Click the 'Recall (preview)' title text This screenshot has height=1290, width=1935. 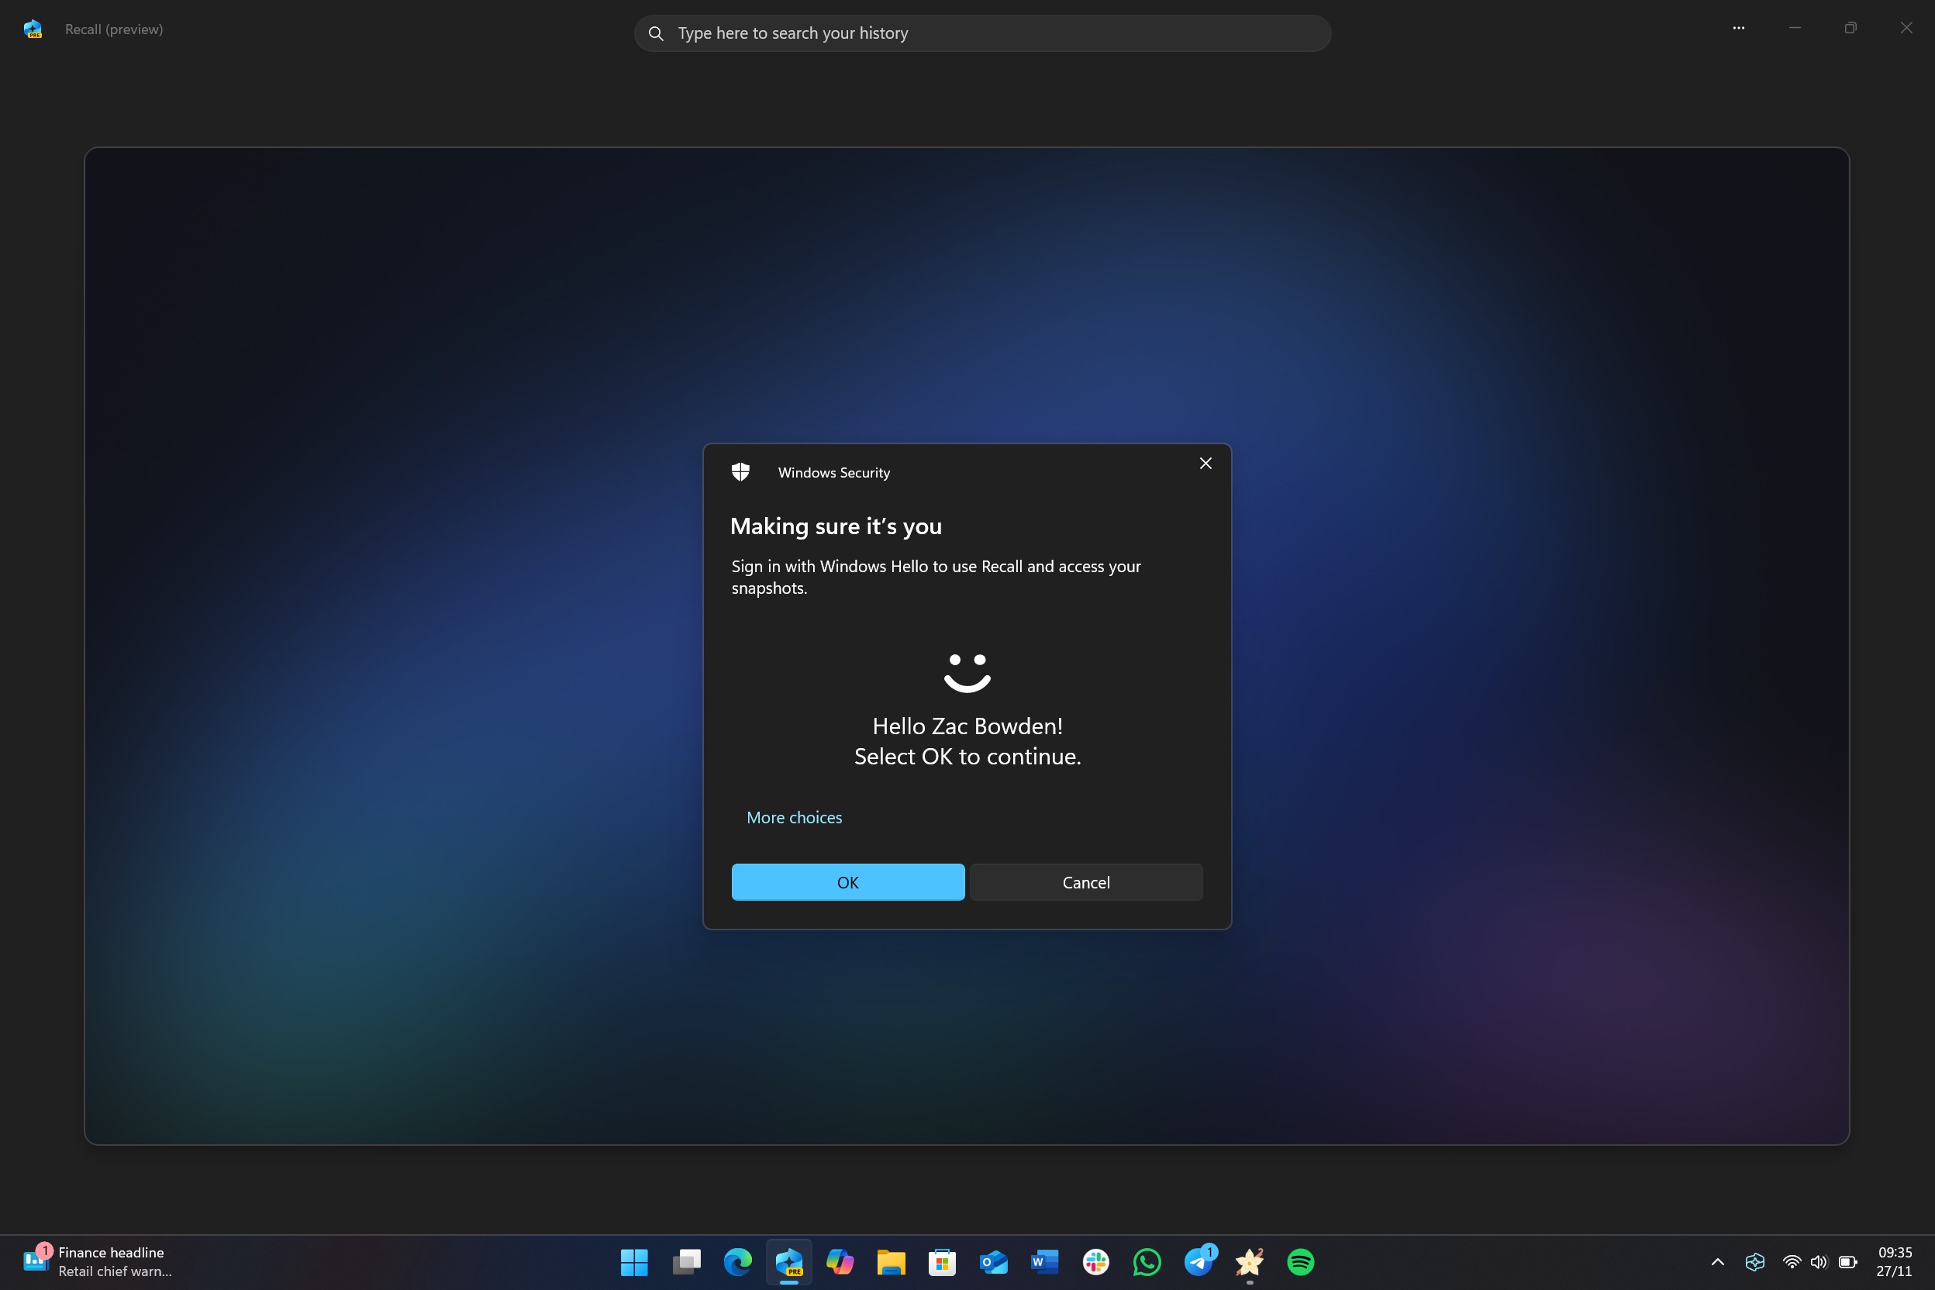(113, 29)
